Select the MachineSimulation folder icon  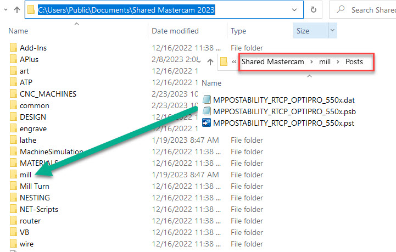(x=13, y=151)
